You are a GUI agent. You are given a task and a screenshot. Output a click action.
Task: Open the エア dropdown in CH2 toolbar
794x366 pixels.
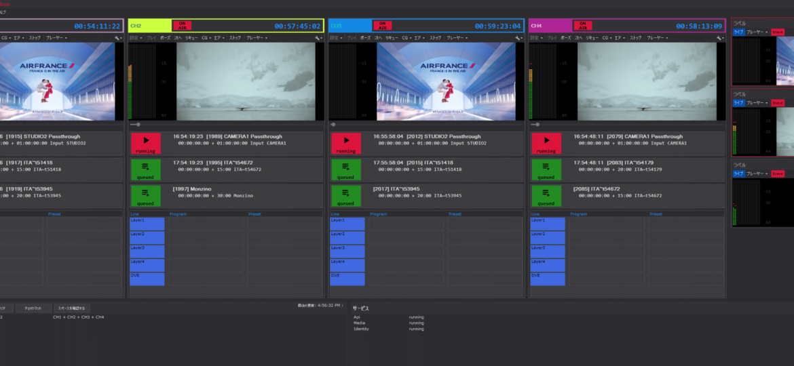click(219, 38)
